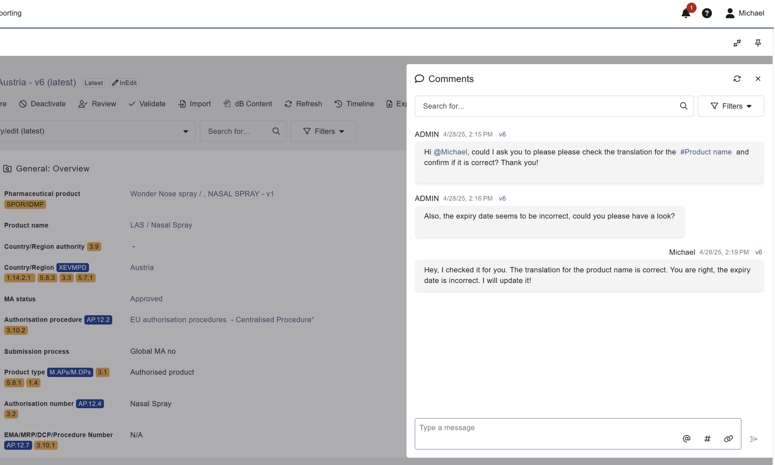Image resolution: width=775 pixels, height=465 pixels.
Task: Click the comments search magnifier icon
Action: pos(683,106)
